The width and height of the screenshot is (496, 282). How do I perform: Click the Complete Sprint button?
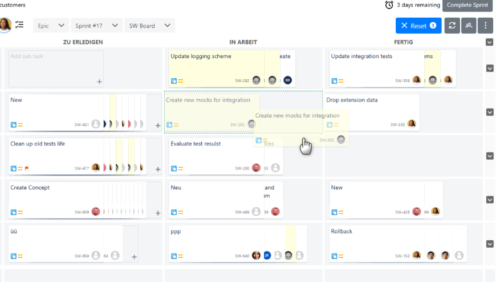(x=467, y=5)
